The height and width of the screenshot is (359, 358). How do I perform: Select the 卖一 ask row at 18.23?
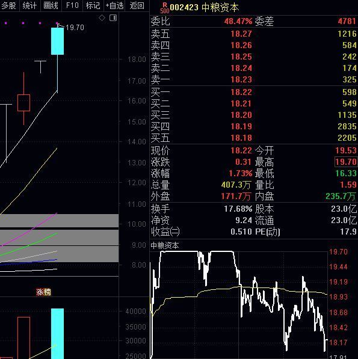253,79
